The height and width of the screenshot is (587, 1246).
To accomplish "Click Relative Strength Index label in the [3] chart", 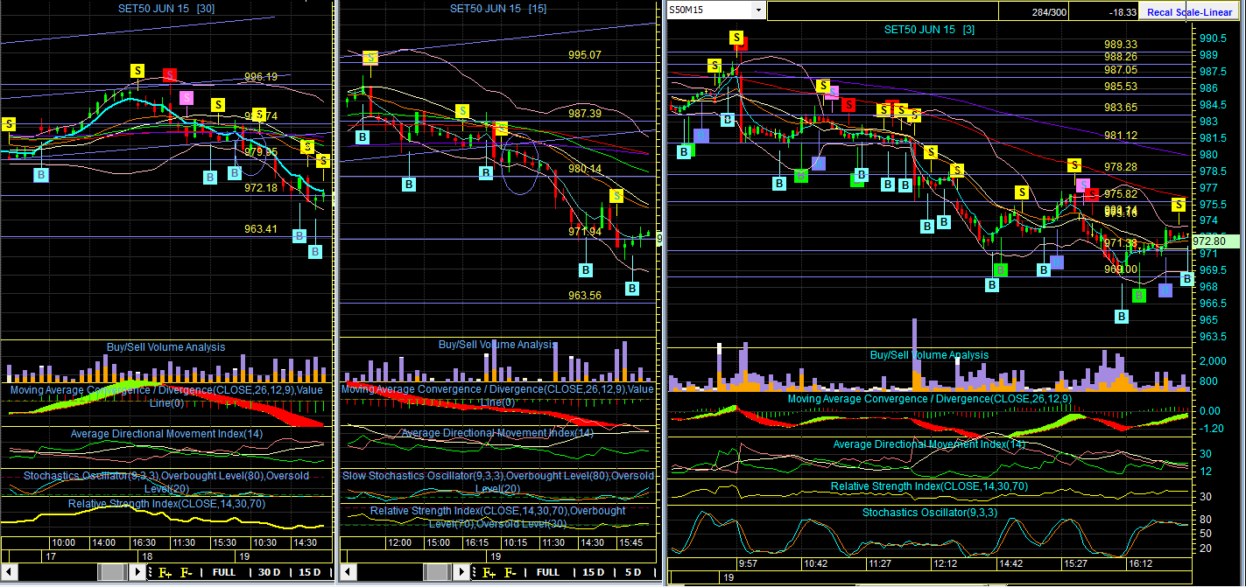I will point(929,486).
